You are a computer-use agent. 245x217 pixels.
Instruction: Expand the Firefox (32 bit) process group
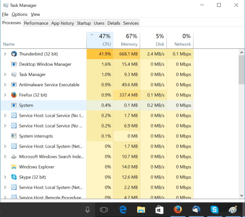pos(5,95)
